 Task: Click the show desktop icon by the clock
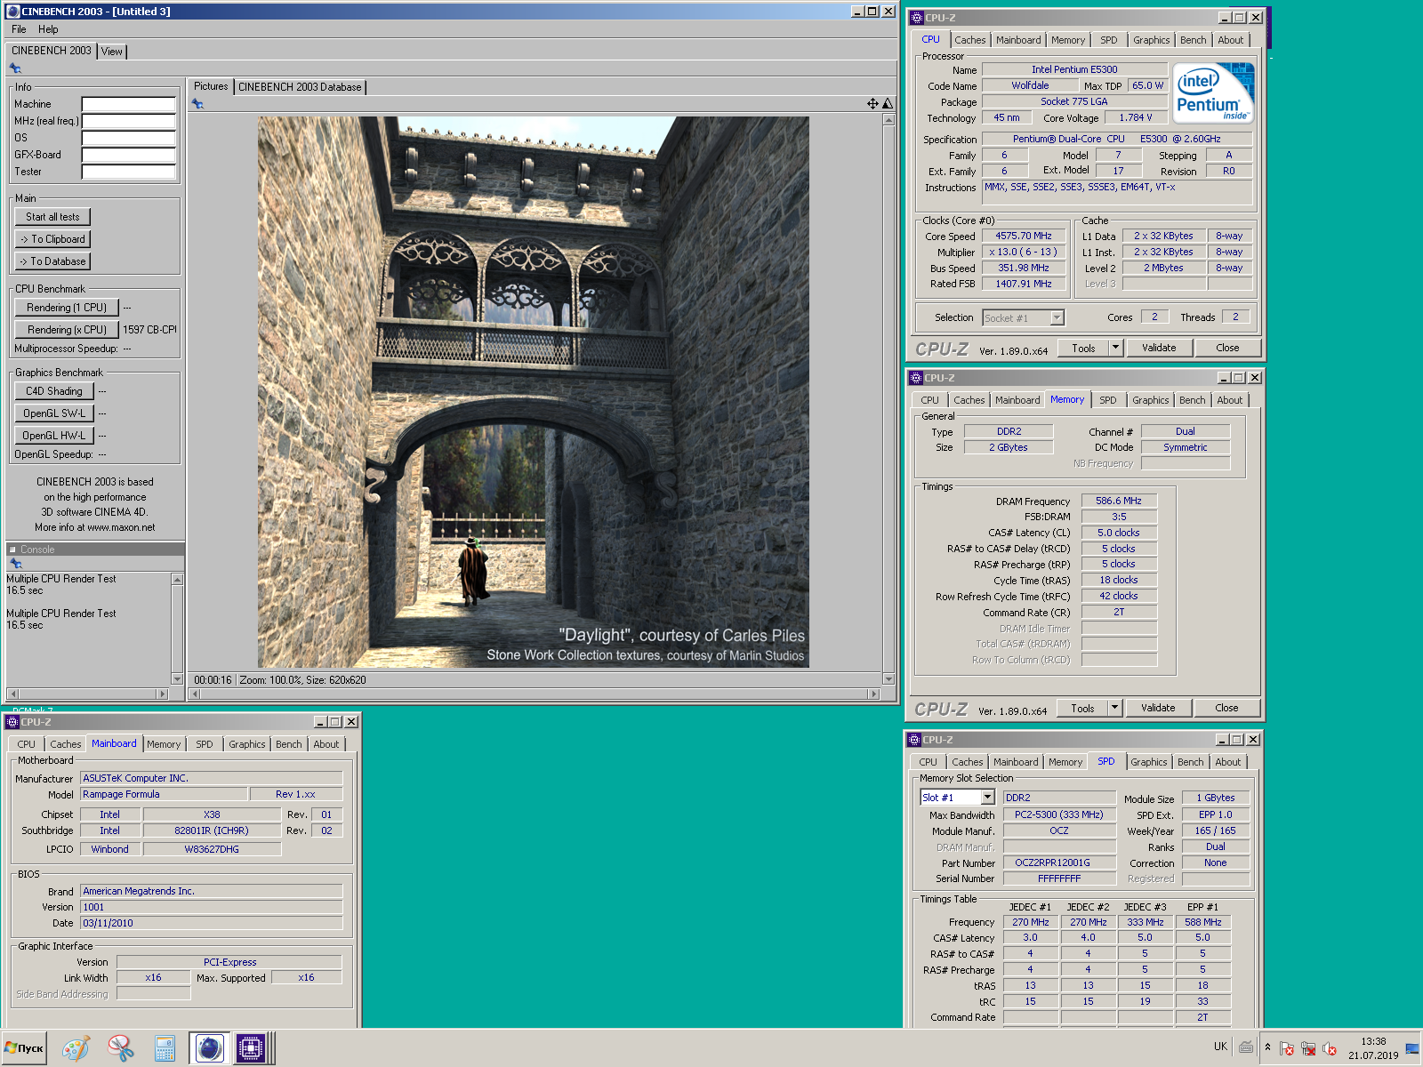point(1412,1048)
